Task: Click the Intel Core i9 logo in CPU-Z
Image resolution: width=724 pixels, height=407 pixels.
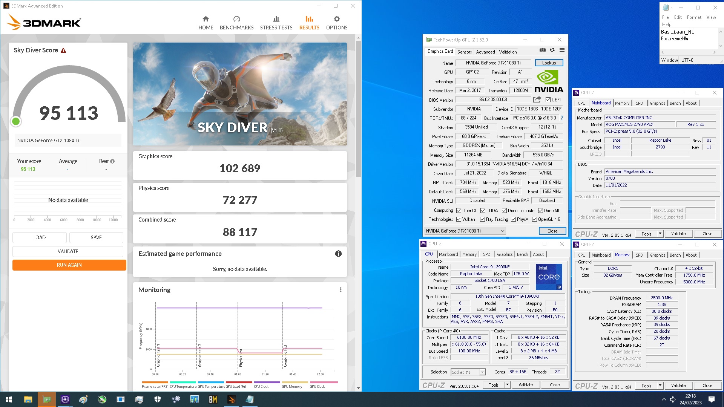Action: pos(549,277)
